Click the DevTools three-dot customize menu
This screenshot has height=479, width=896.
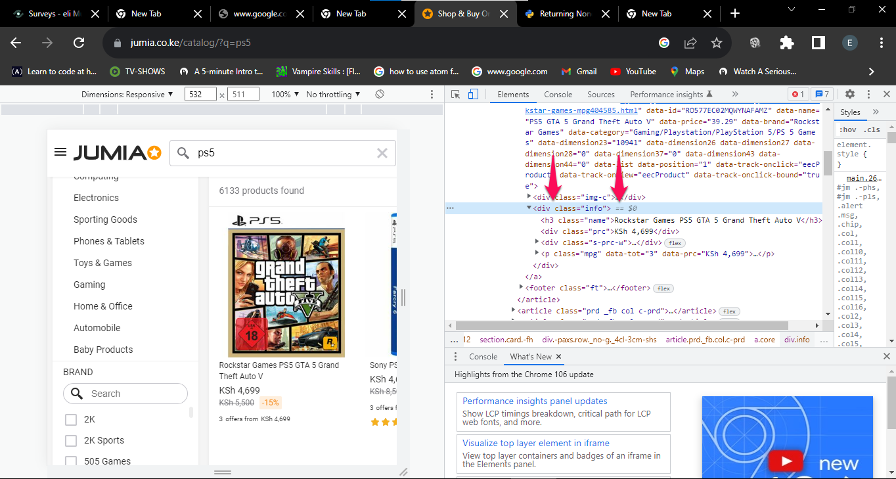[x=868, y=94]
